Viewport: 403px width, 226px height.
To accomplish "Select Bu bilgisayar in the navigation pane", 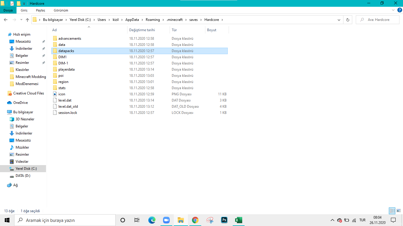I will pyautogui.click(x=23, y=112).
